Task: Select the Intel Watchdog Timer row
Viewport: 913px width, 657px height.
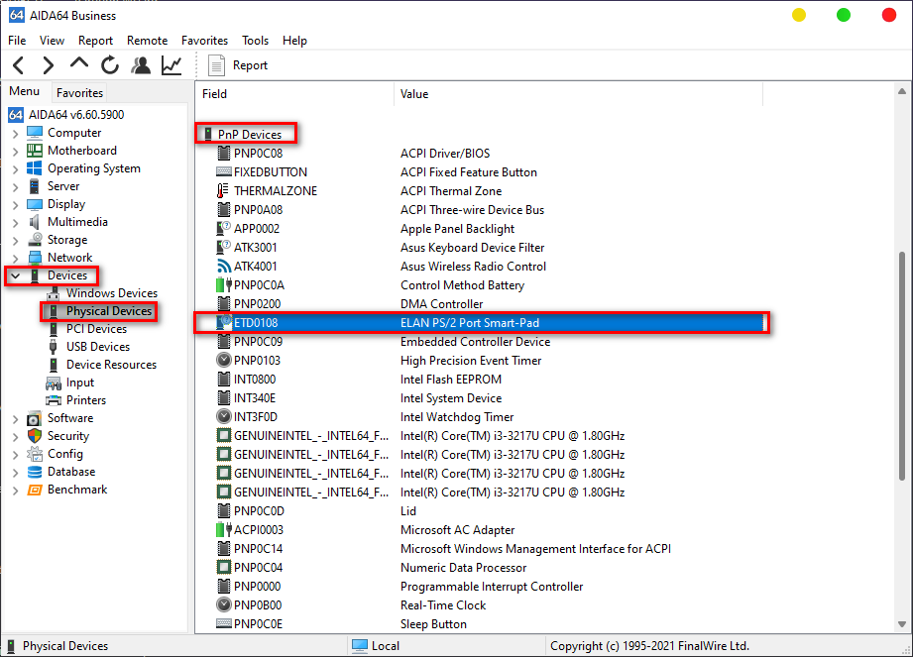Action: (x=457, y=417)
